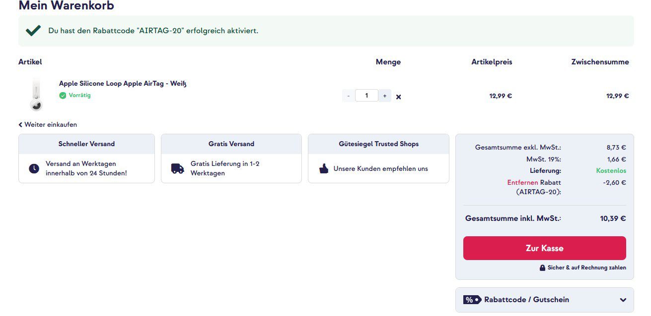This screenshot has height=316, width=651.
Task: Click the clock icon for Schneller Versand
Action: 34,168
